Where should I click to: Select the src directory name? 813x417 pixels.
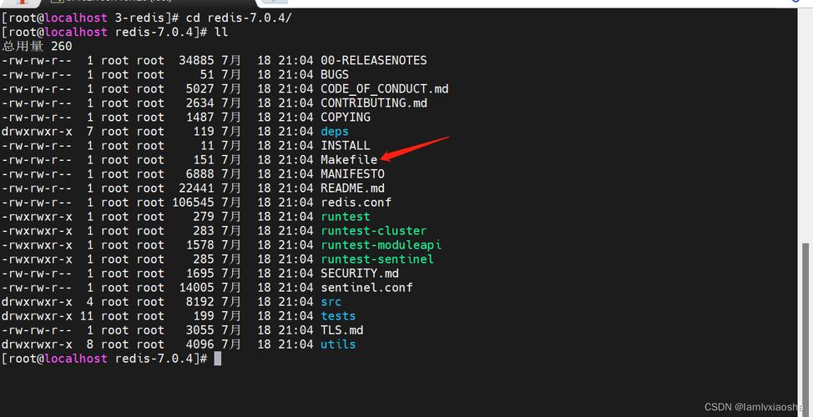point(331,302)
